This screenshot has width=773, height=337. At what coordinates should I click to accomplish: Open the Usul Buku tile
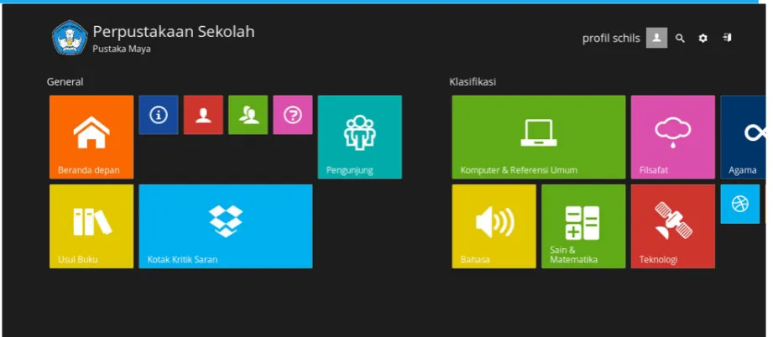tap(91, 226)
